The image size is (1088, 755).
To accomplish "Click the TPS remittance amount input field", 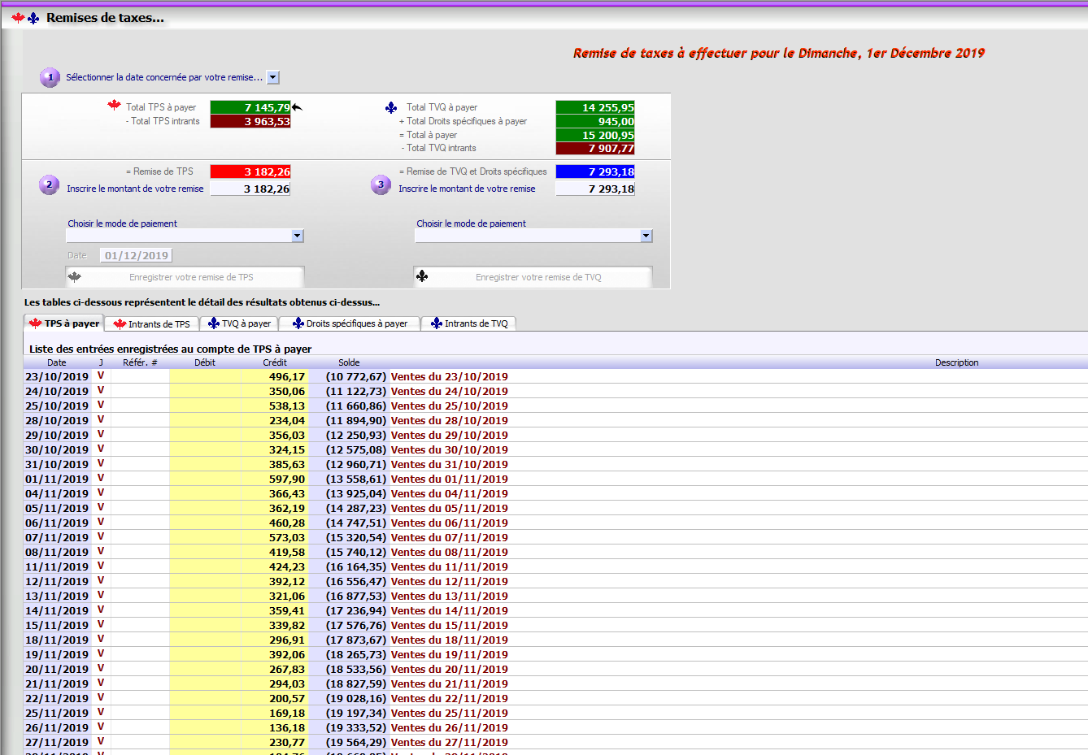I will pos(250,189).
